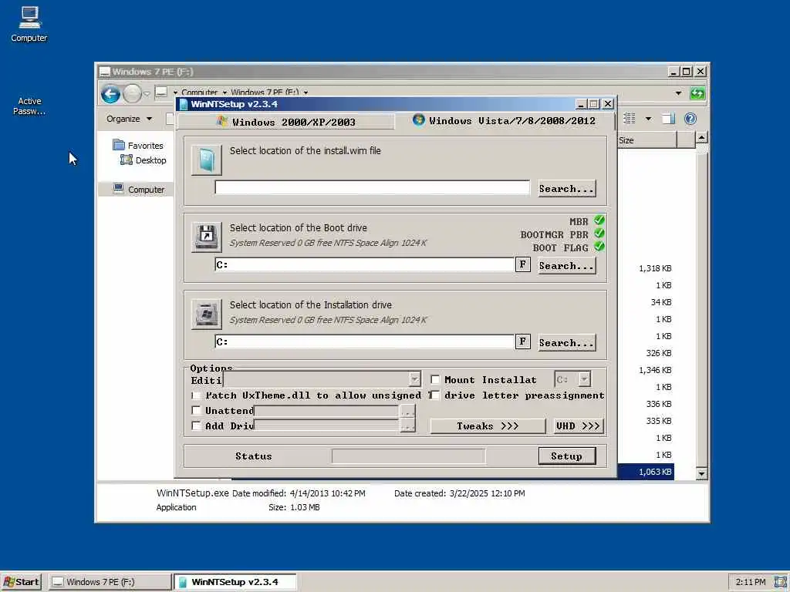Switch to Windows 7 PE (F:) taskbar button

[x=110, y=582]
